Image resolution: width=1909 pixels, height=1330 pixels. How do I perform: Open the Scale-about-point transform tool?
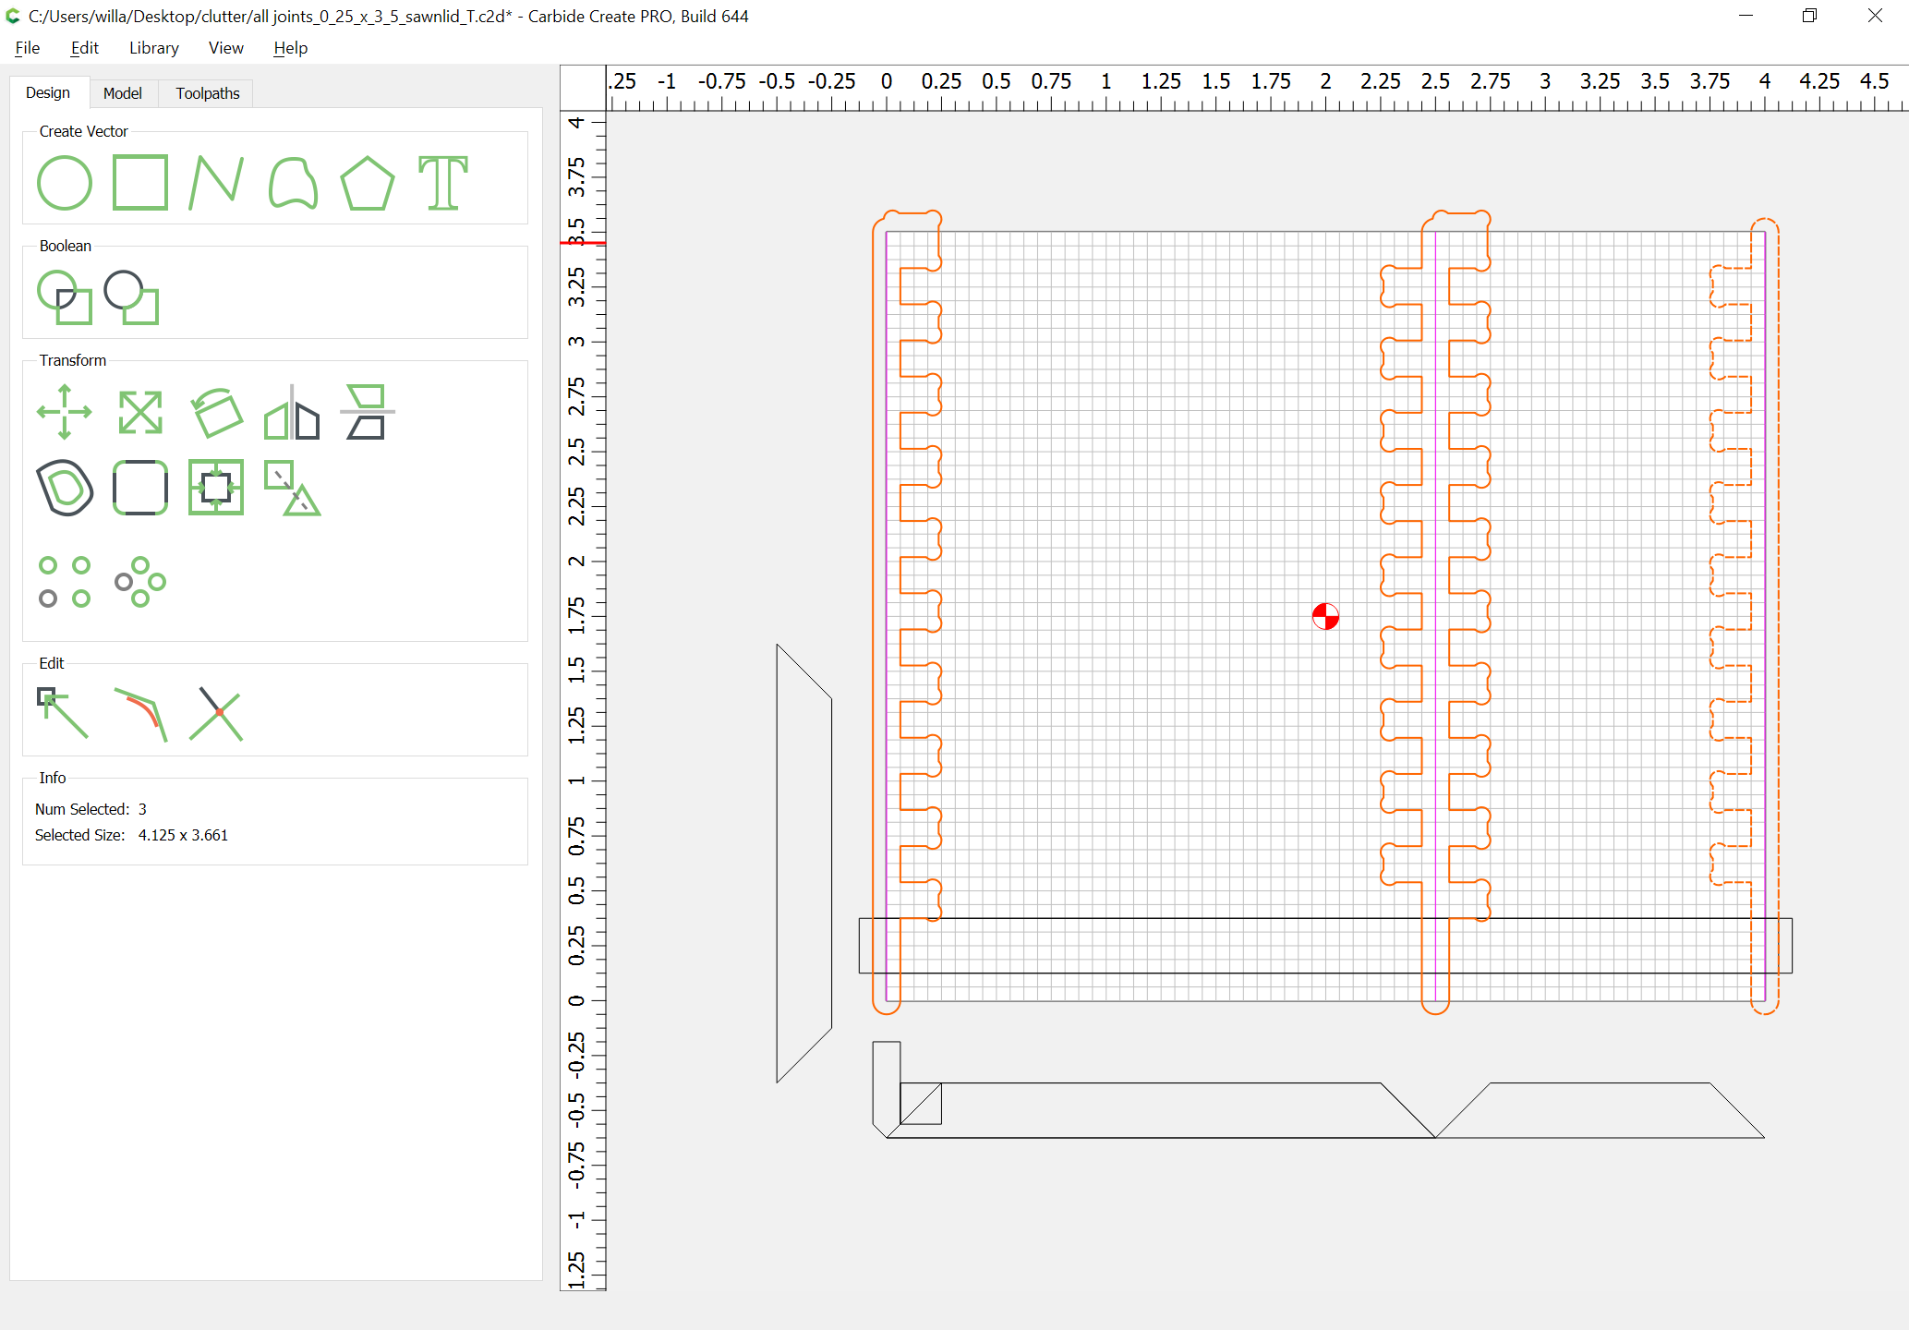[x=292, y=488]
